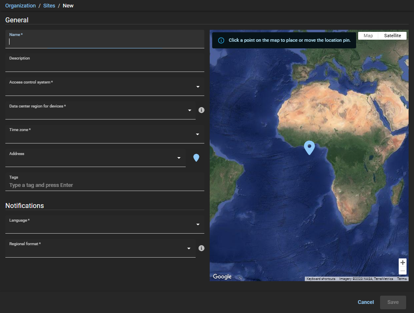Zoom out on the map
414x313 pixels.
point(402,270)
